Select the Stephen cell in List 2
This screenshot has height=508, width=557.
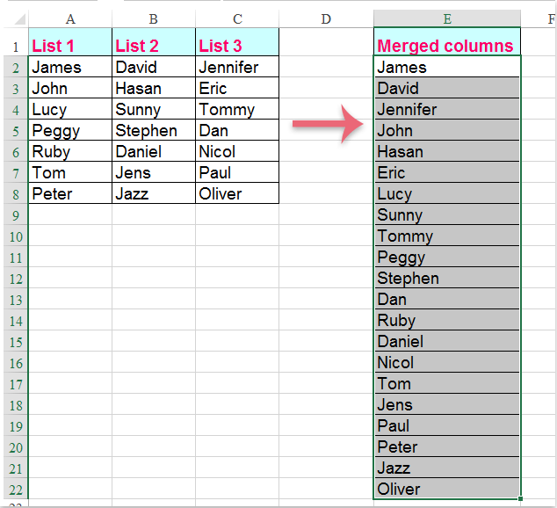tap(154, 131)
